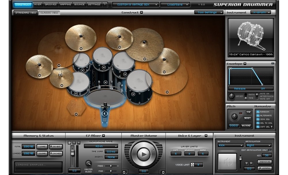Click the kick drum pedal on the kit
This screenshot has width=288, height=175.
click(104, 115)
